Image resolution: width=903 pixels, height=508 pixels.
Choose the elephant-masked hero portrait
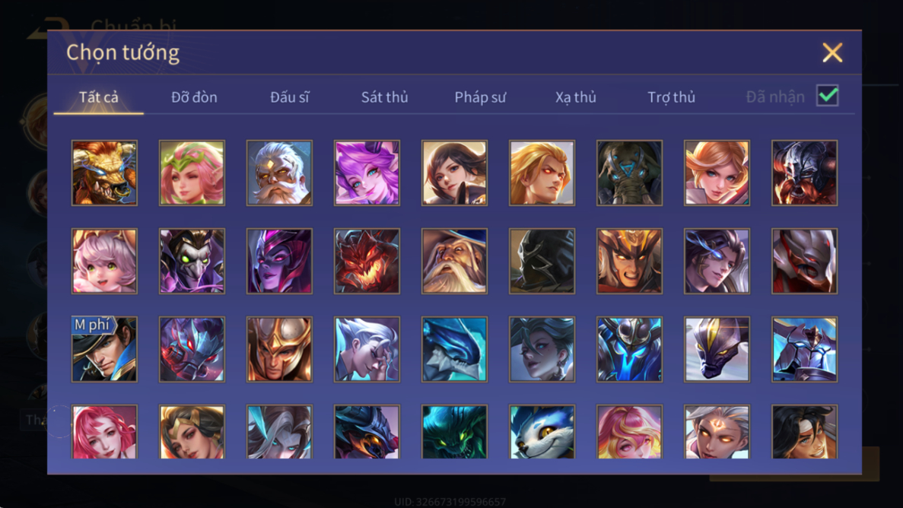629,173
